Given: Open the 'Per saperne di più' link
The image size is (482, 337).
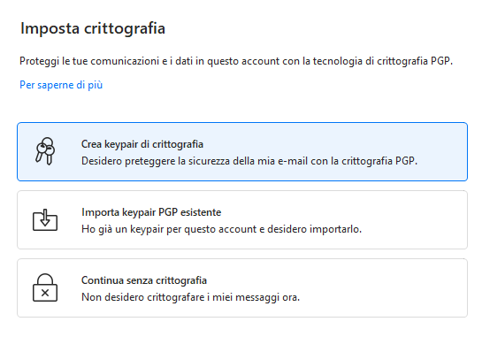Looking at the screenshot, I should point(61,85).
